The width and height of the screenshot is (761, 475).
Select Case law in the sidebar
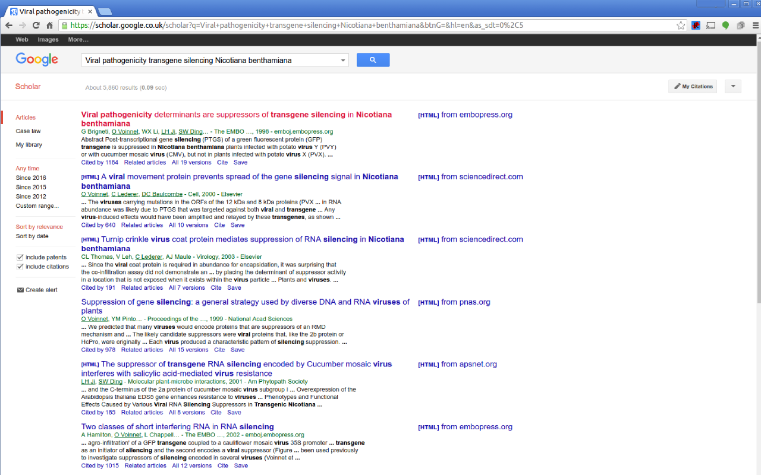29,131
